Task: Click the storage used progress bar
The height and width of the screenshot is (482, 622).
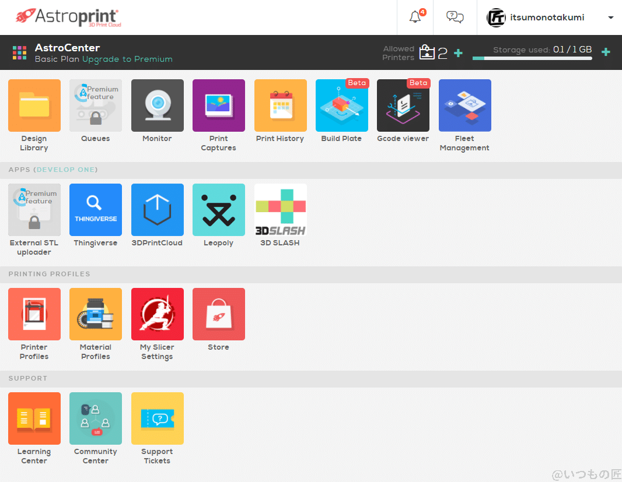Action: 532,58
